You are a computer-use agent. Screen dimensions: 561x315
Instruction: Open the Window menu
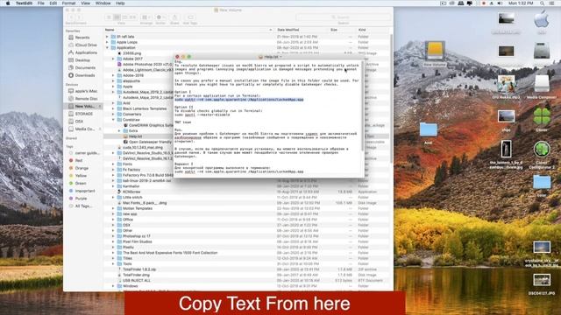click(103, 3)
